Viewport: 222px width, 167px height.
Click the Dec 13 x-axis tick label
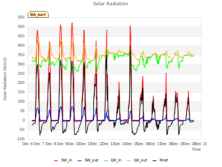109,144
